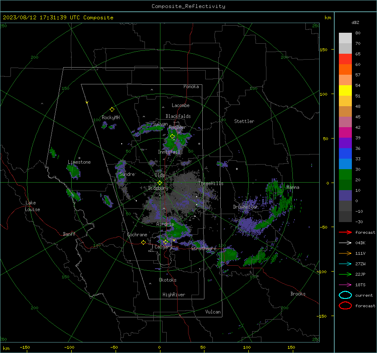Click the Lake Louise label

coord(32,206)
